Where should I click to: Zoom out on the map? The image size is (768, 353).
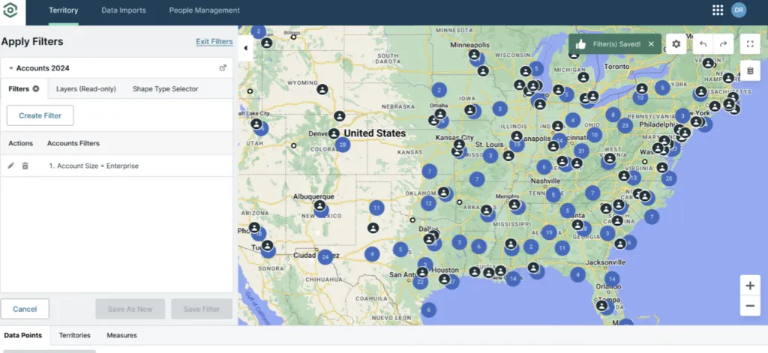(x=750, y=306)
